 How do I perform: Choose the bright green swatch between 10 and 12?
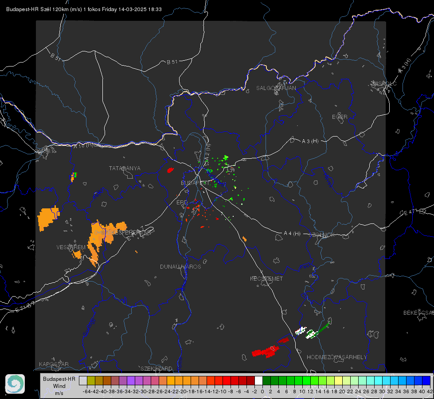coord(306,380)
